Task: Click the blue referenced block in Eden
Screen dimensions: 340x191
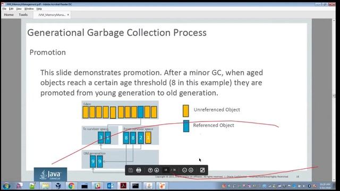Action: pos(140,112)
